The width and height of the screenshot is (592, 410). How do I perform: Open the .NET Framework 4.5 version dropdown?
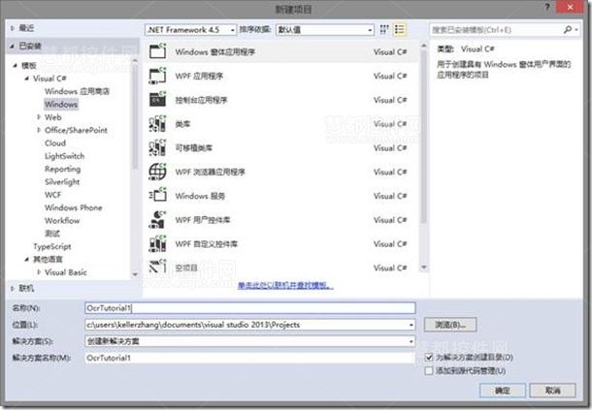click(190, 30)
